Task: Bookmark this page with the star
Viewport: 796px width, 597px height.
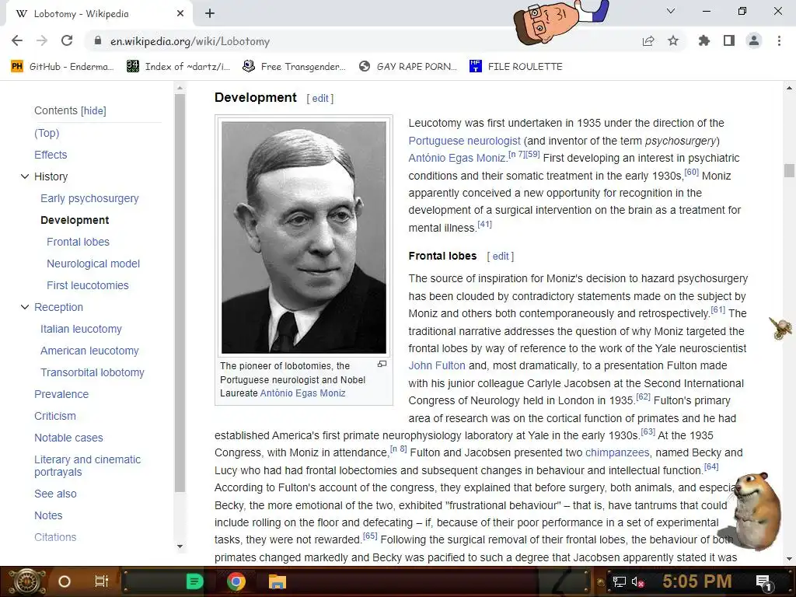Action: (673, 40)
